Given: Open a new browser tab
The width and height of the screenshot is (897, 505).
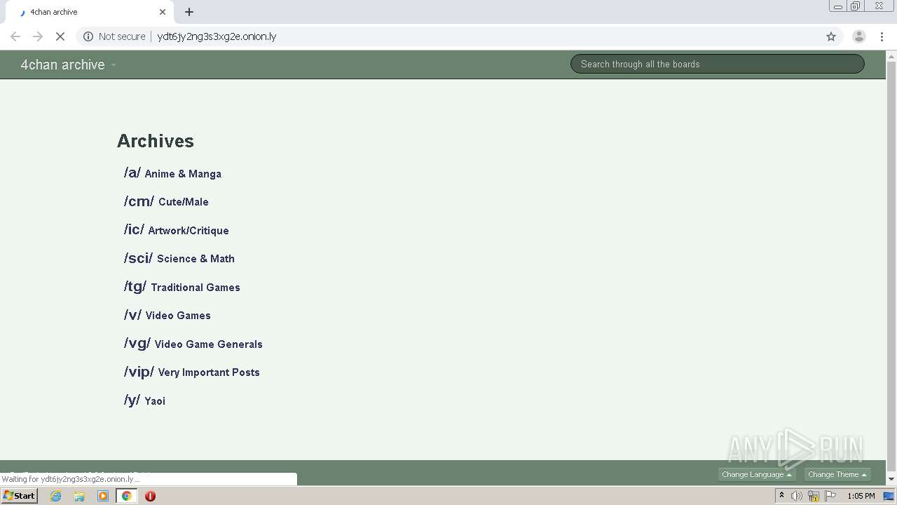Looking at the screenshot, I should [x=189, y=12].
